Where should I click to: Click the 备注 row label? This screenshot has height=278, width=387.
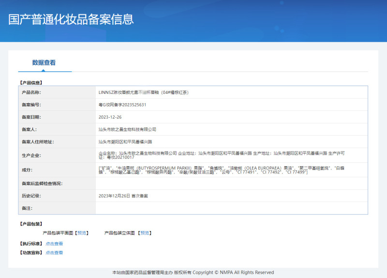[27, 208]
